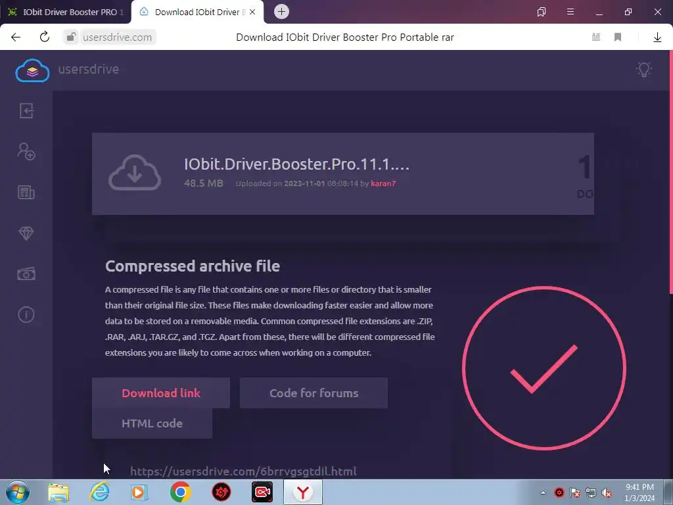Open the media player taskbar icon
Screen dimensions: 673x505
tap(139, 492)
